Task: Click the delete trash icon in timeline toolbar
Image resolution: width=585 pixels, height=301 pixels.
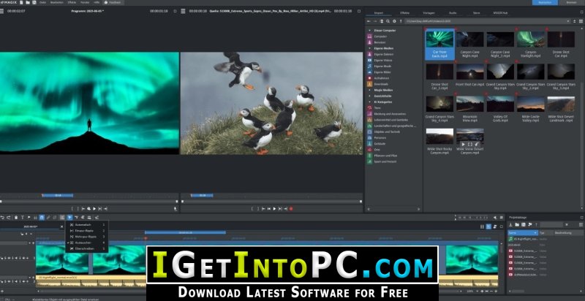Action: (x=15, y=217)
